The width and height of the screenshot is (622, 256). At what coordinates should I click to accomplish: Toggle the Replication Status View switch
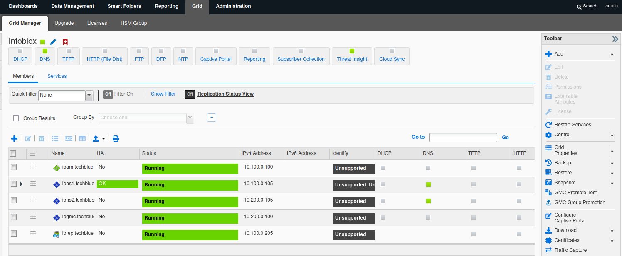pyautogui.click(x=190, y=94)
